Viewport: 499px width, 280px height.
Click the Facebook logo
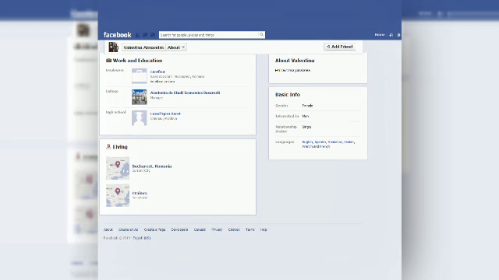(x=117, y=34)
